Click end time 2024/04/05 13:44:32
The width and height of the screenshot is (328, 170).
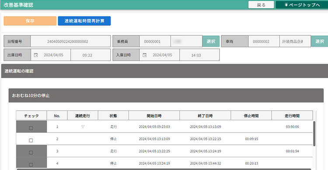tap(206, 163)
